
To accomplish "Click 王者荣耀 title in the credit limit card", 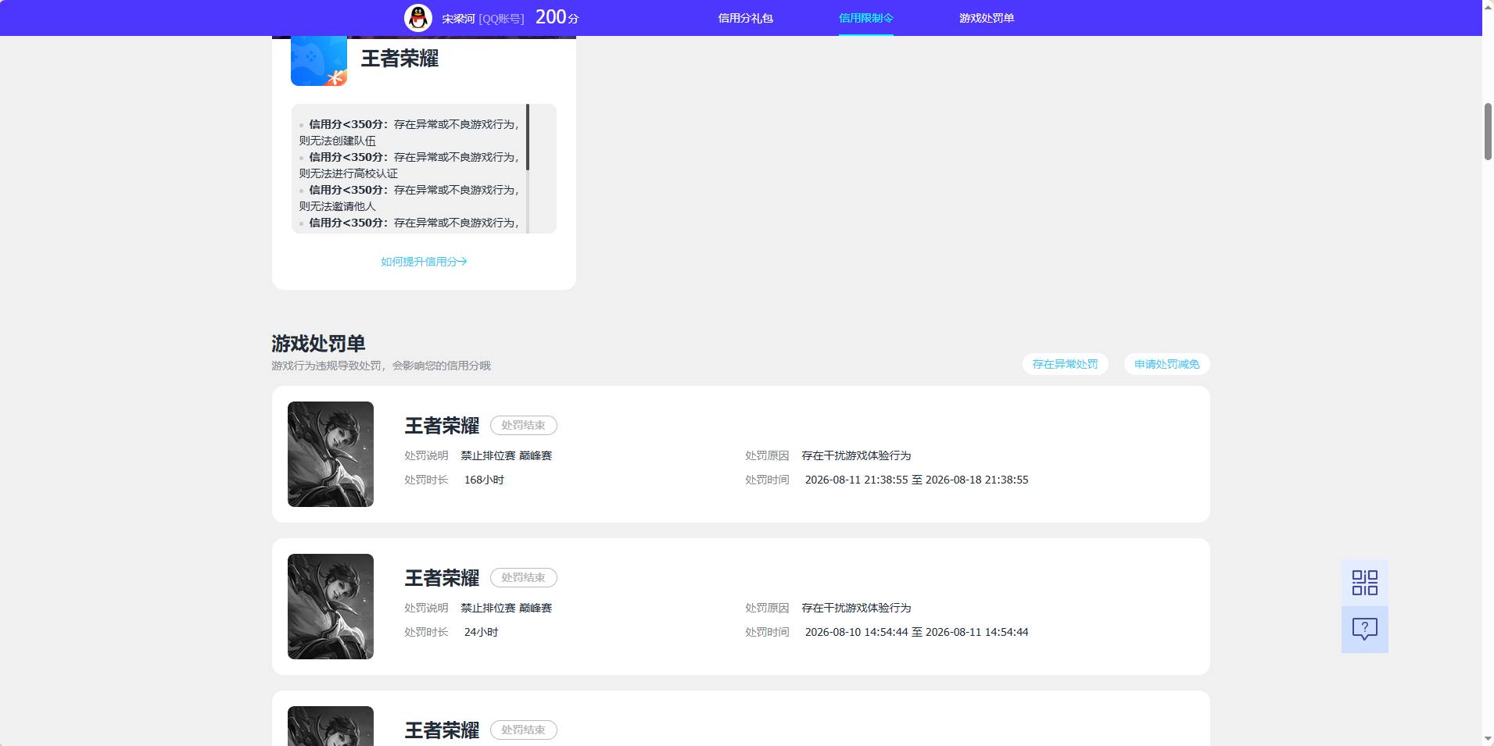I will coord(399,59).
